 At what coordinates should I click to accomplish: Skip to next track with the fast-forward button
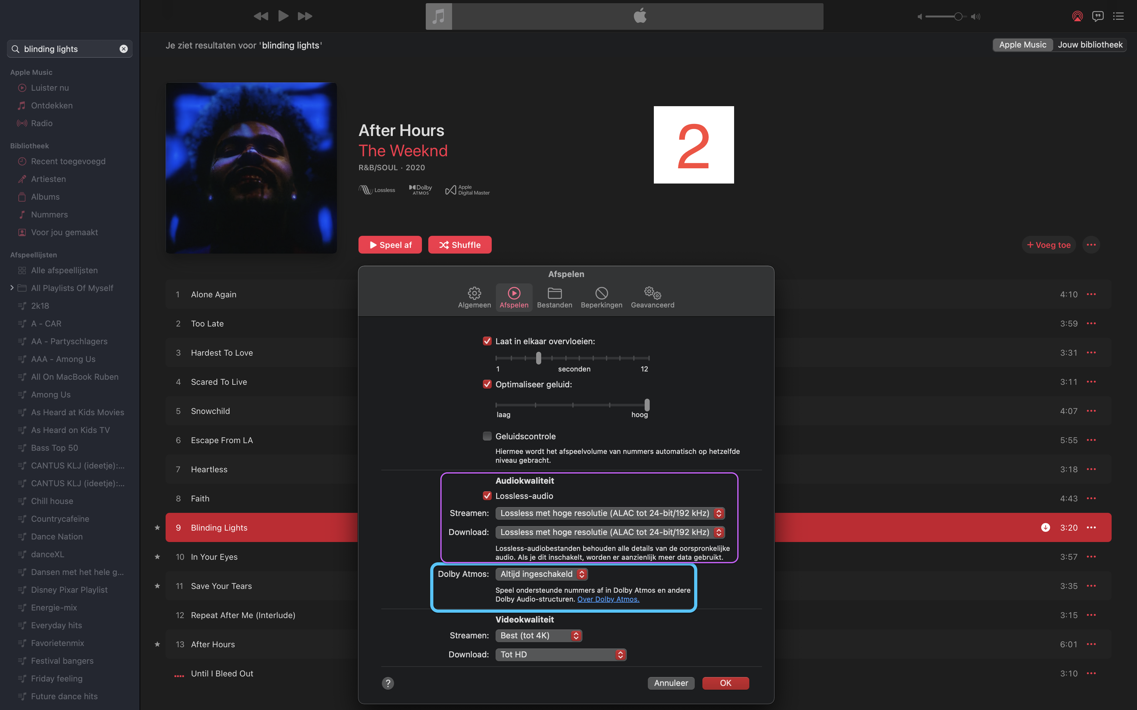[305, 16]
